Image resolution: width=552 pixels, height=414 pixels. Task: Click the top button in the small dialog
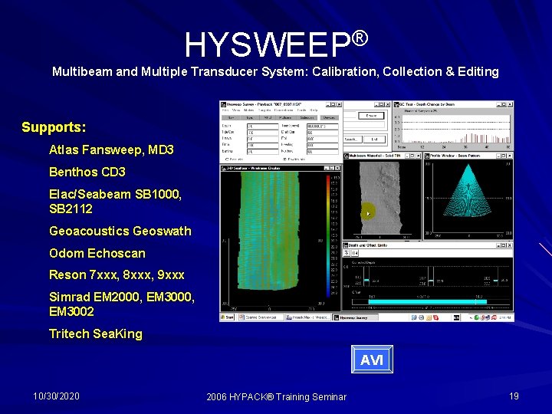(x=371, y=116)
